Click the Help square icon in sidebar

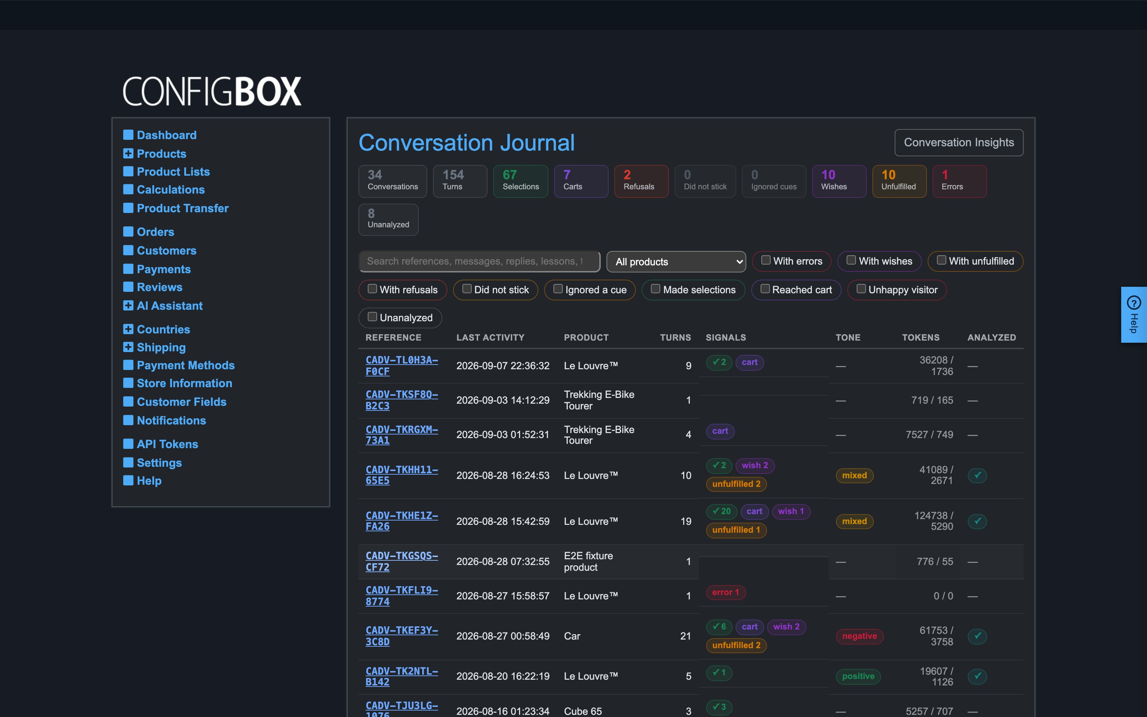[x=128, y=480]
